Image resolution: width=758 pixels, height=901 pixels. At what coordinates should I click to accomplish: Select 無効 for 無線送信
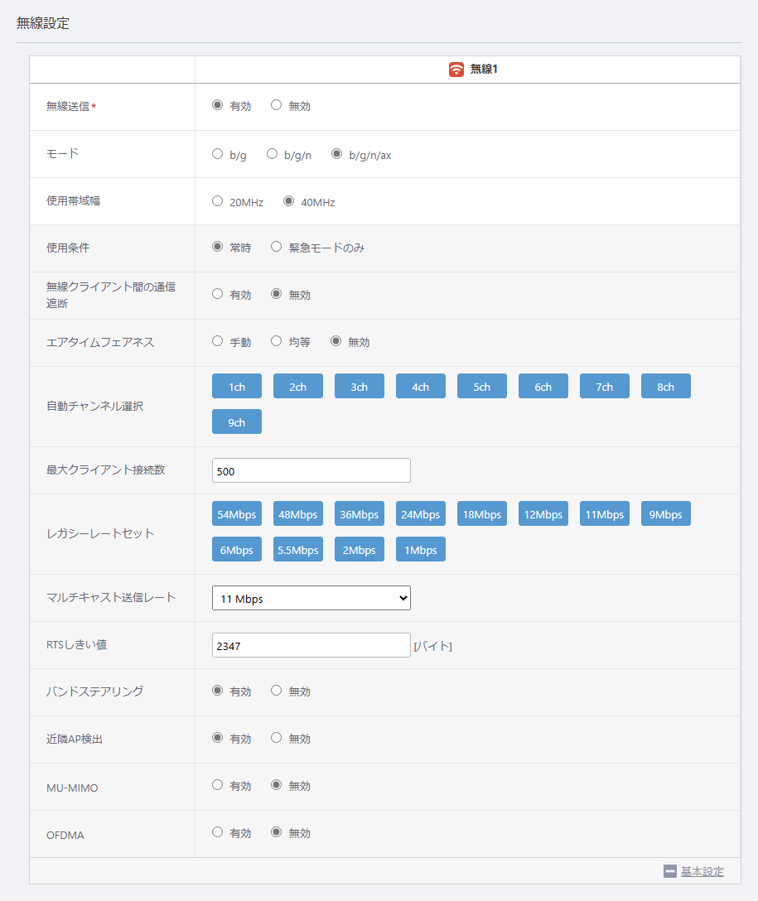[277, 105]
